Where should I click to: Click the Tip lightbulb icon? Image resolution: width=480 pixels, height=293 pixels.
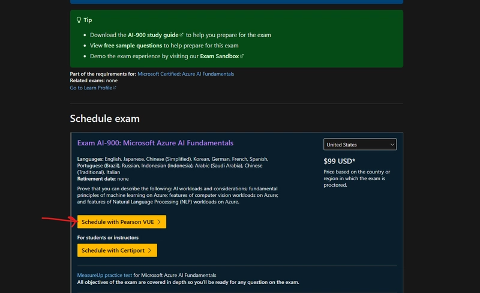(79, 20)
